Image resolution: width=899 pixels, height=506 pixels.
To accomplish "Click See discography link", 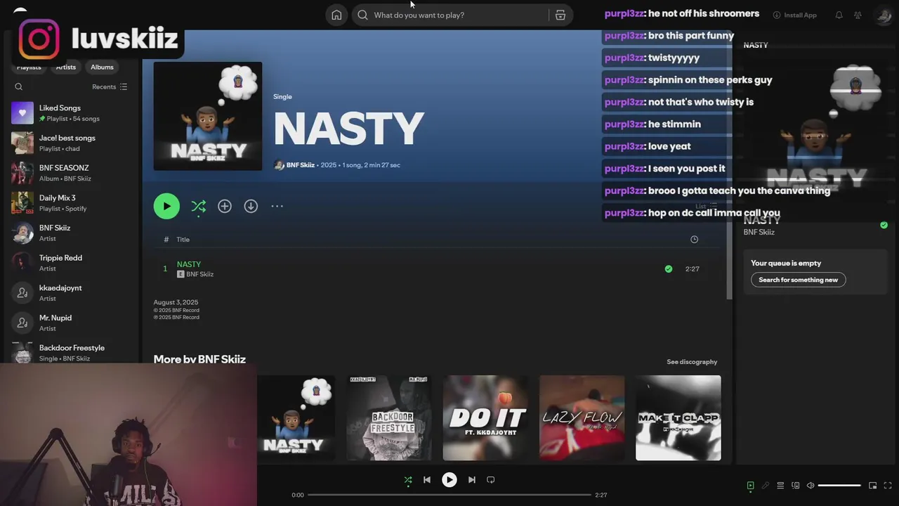I will [x=692, y=362].
